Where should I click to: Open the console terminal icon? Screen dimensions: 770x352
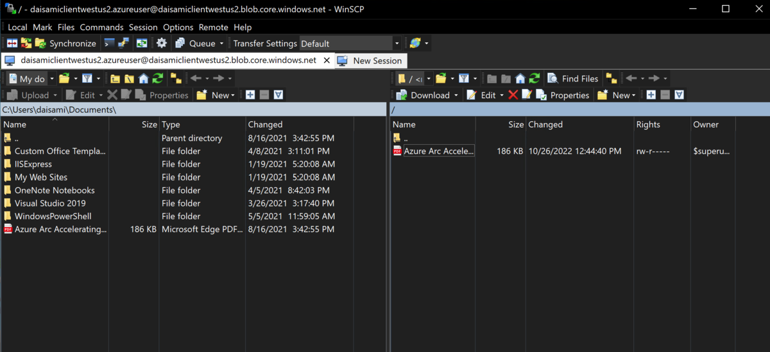110,44
